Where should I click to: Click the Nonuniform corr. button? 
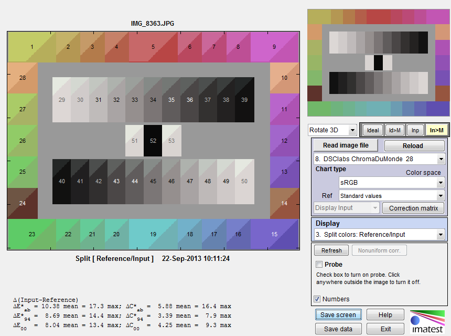tap(379, 250)
